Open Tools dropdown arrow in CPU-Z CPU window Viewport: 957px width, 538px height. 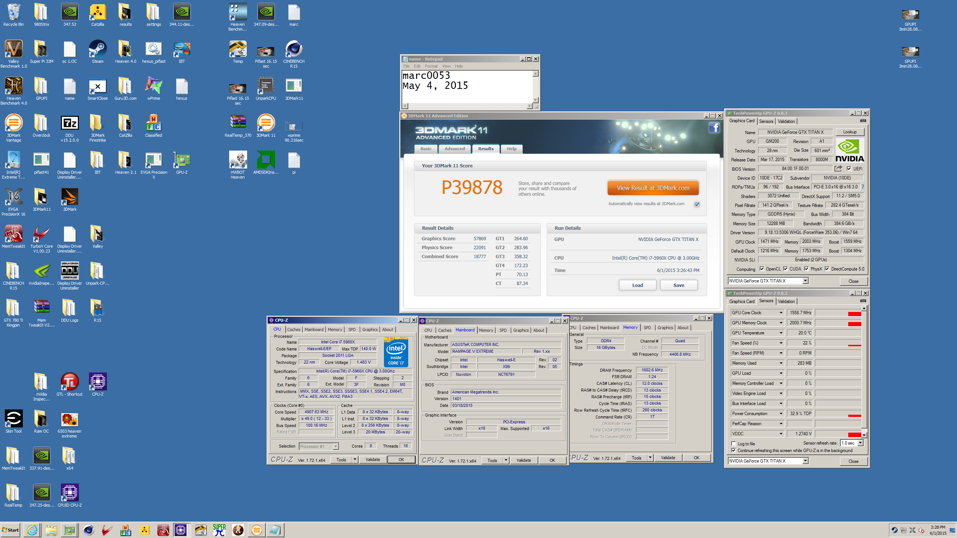point(354,460)
